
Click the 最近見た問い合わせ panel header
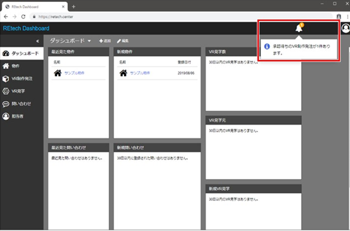pyautogui.click(x=78, y=148)
